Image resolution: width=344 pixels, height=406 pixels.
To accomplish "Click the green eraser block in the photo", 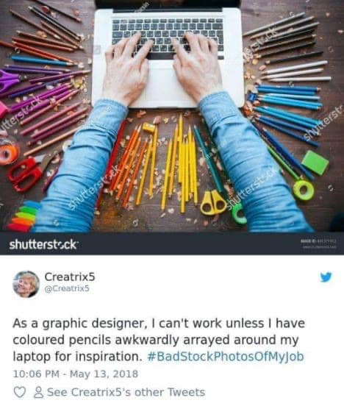I will (x=315, y=163).
